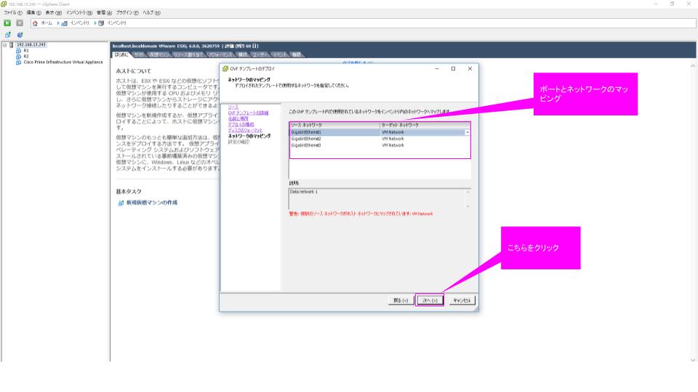Click the first インベントリ breadcrumb icon
Viewport: 698px width, 392px height.
coord(64,23)
